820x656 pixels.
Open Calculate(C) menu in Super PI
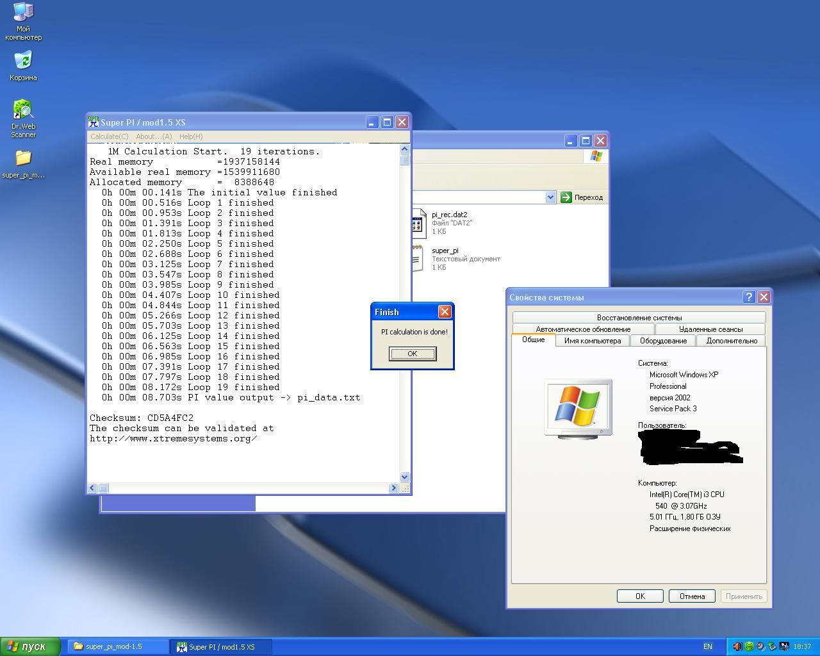point(110,136)
